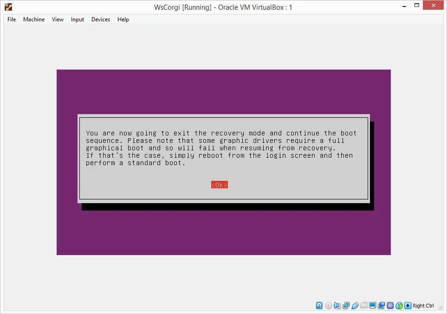Click the display monitor status icon
This screenshot has height=314, width=447.
[x=372, y=306]
